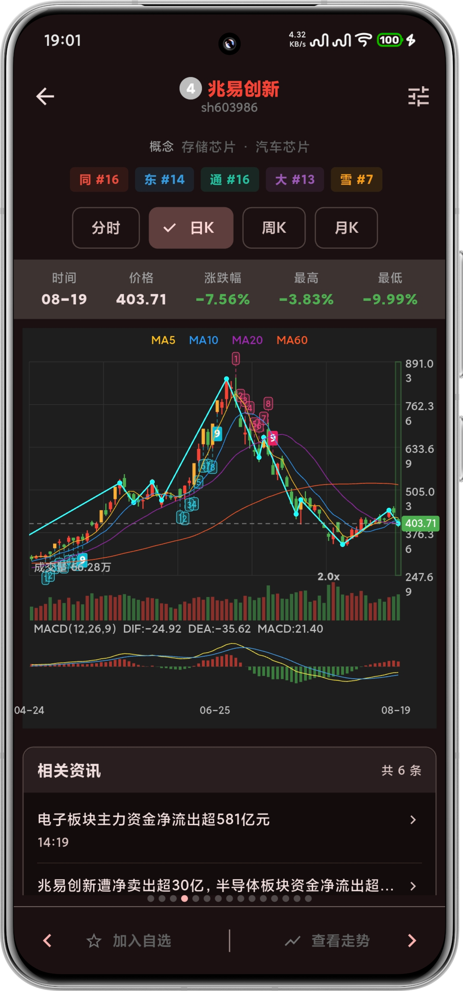This screenshot has height=991, width=463.
Task: Tap the DIF:-24.92 value
Action: click(x=152, y=629)
